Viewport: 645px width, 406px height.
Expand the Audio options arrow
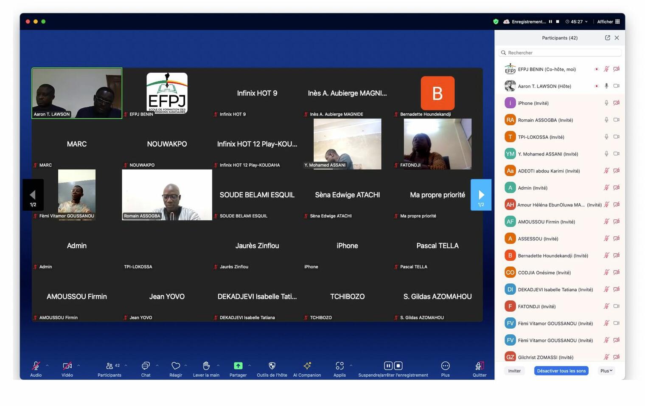pos(47,366)
